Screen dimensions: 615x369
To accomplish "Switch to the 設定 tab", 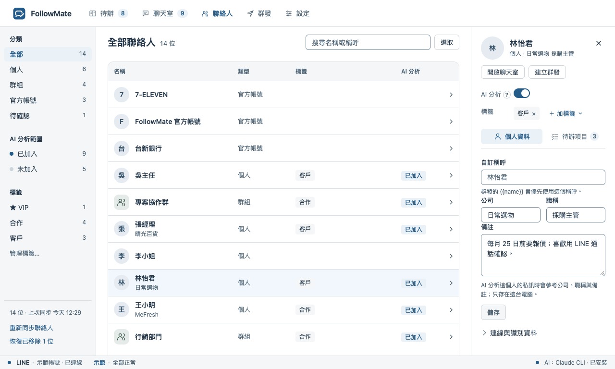I will click(x=297, y=13).
